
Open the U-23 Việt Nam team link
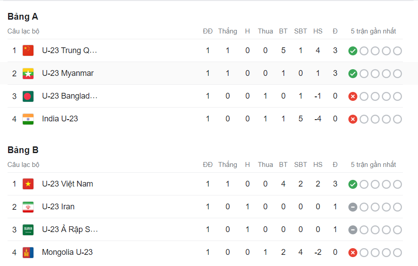(67, 184)
